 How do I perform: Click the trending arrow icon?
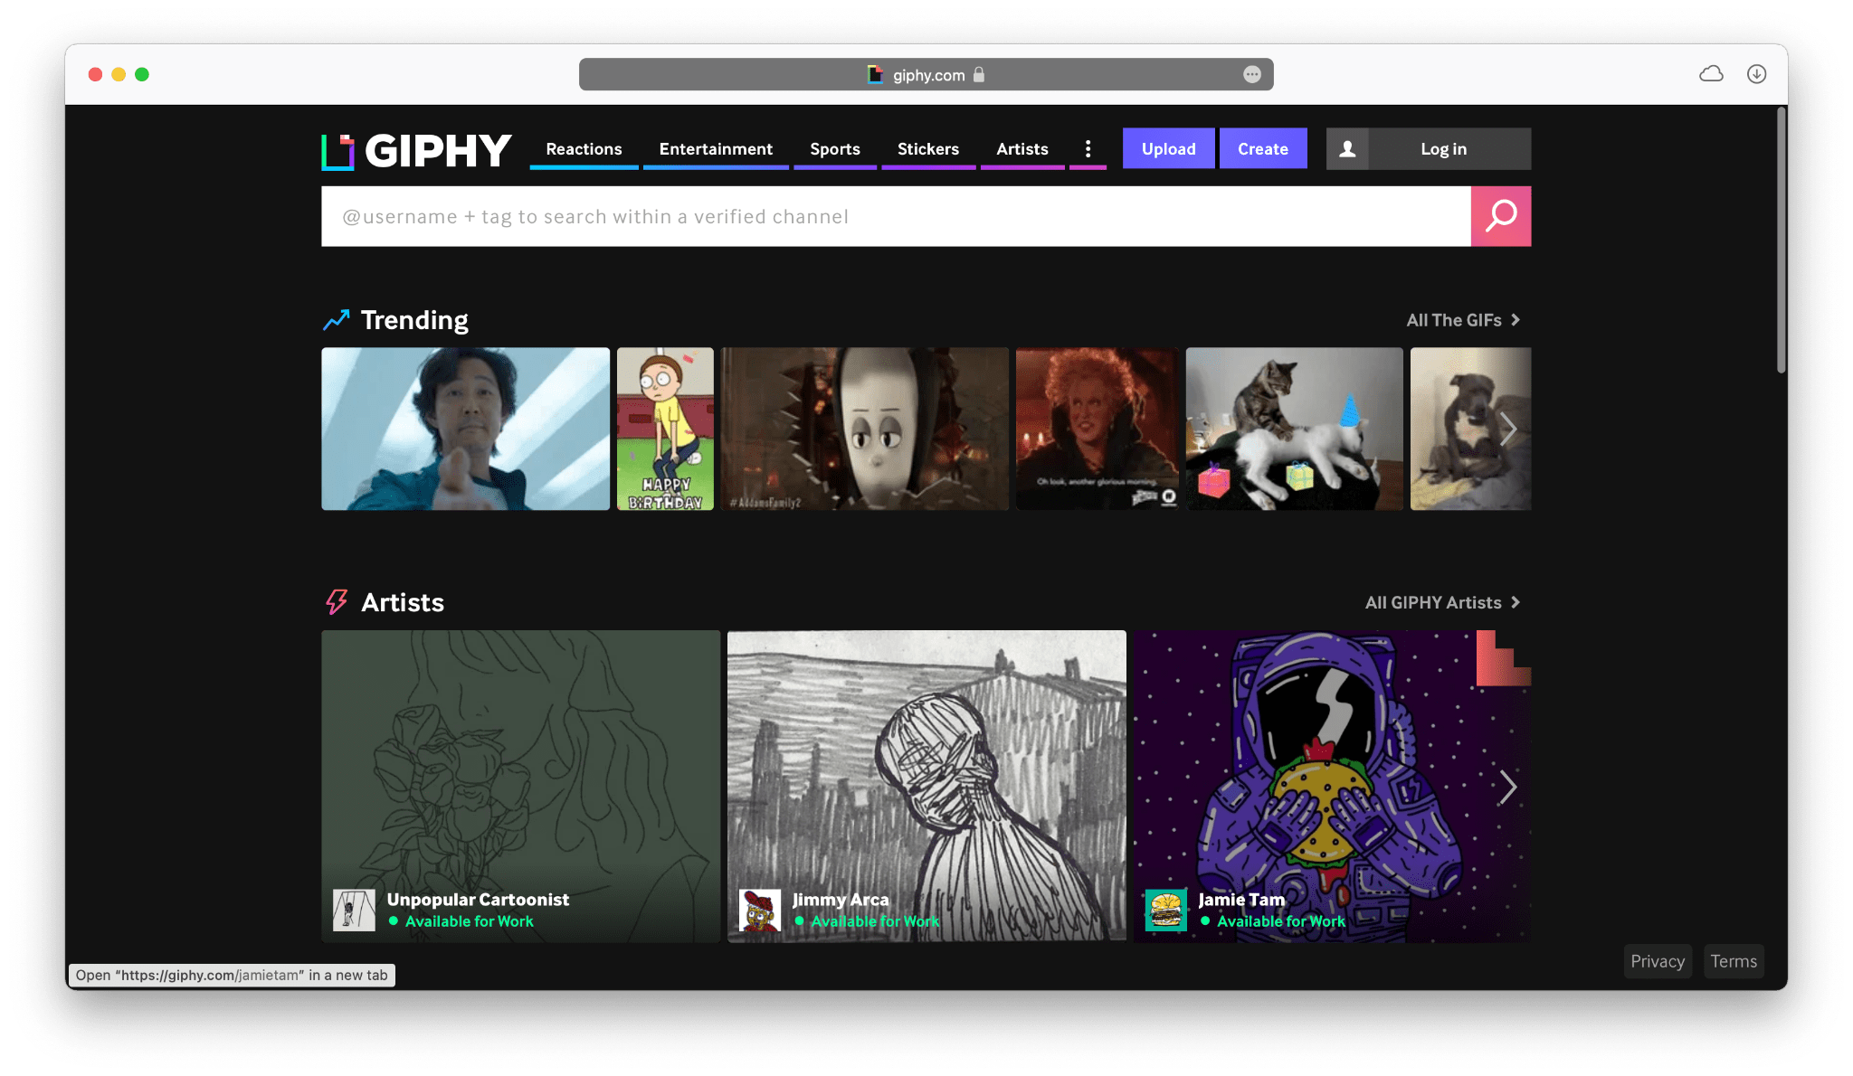click(x=337, y=317)
